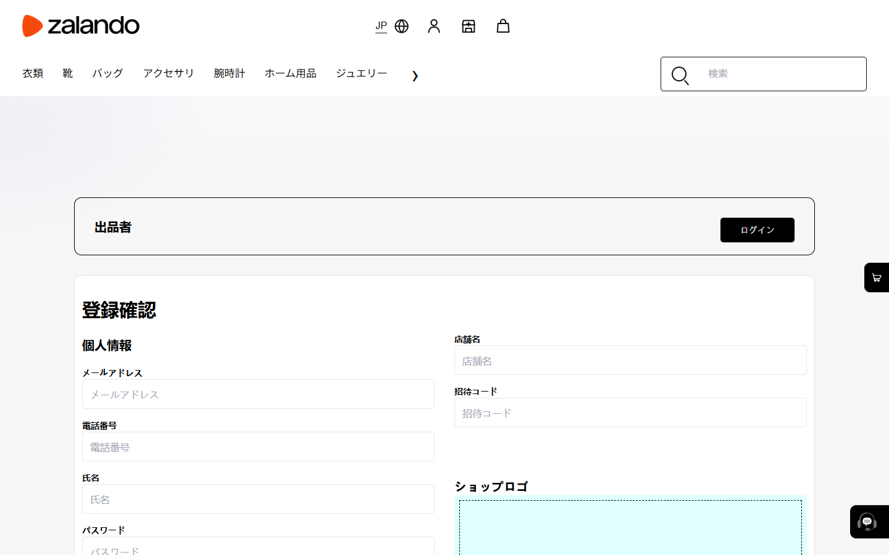Click the Zalando logo
The image size is (889, 555).
coord(81,26)
